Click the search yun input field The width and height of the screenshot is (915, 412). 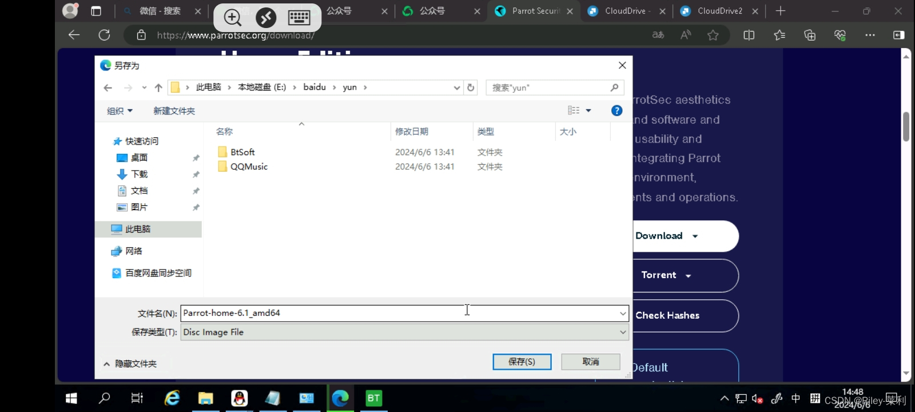tap(549, 88)
